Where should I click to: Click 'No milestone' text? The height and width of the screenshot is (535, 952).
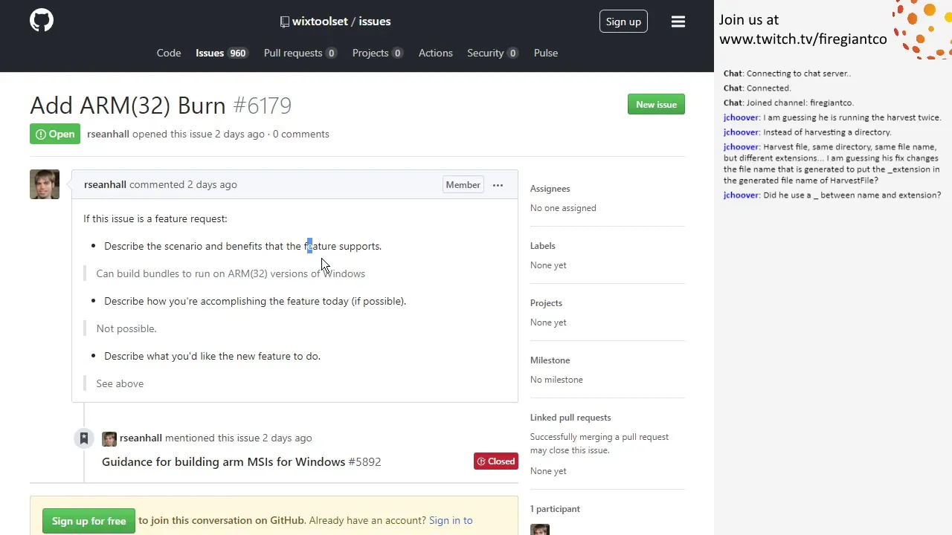[556, 380]
